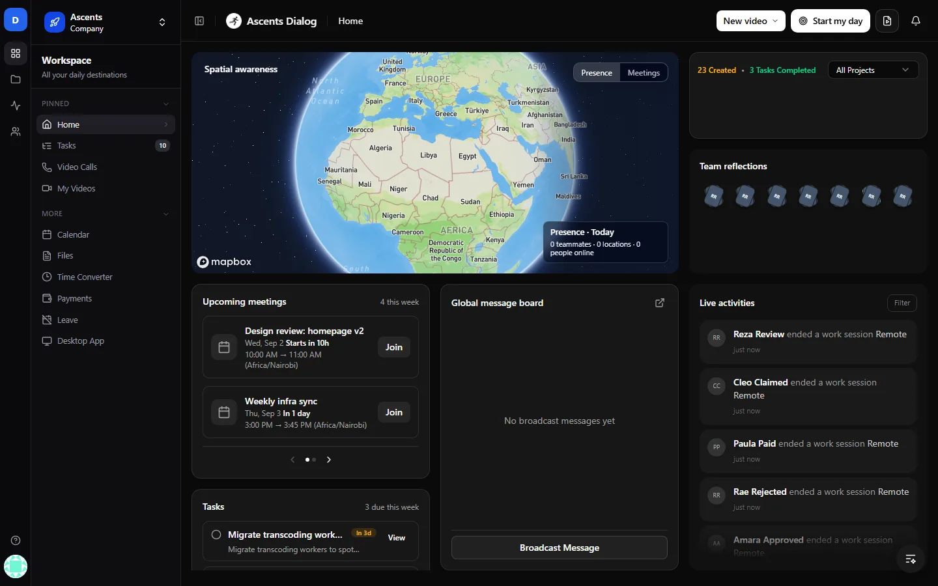The image size is (938, 586).
Task: Go to previous page of upcoming meetings
Action: (x=292, y=460)
